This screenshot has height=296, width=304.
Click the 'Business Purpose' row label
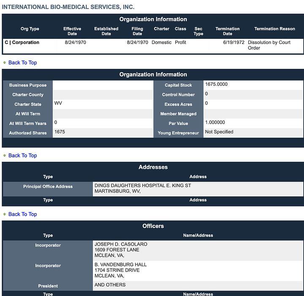28,85
